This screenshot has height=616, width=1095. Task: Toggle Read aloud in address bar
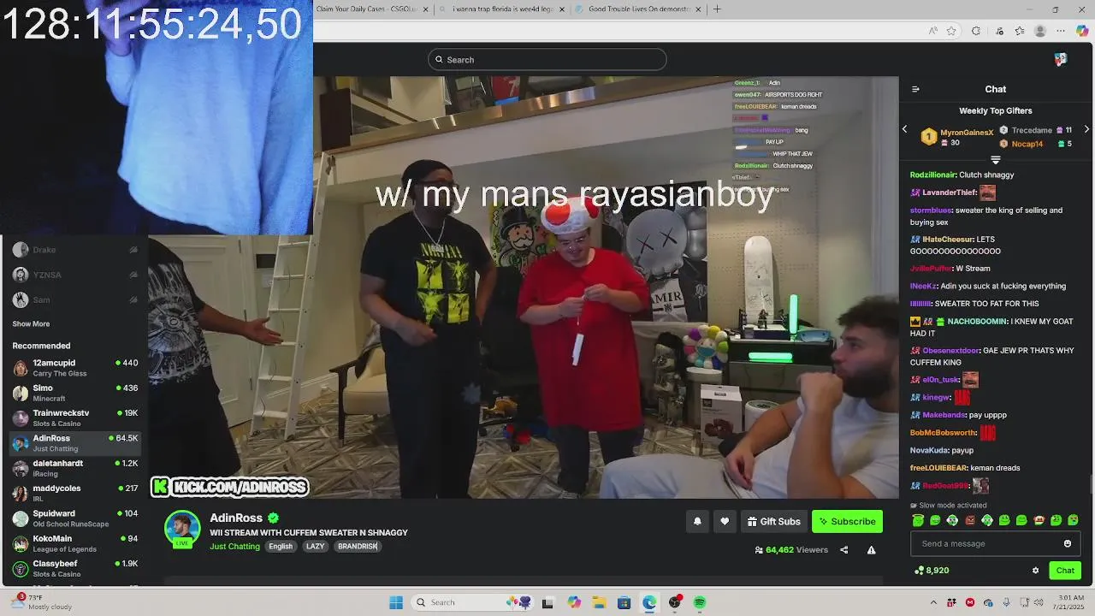click(x=932, y=31)
